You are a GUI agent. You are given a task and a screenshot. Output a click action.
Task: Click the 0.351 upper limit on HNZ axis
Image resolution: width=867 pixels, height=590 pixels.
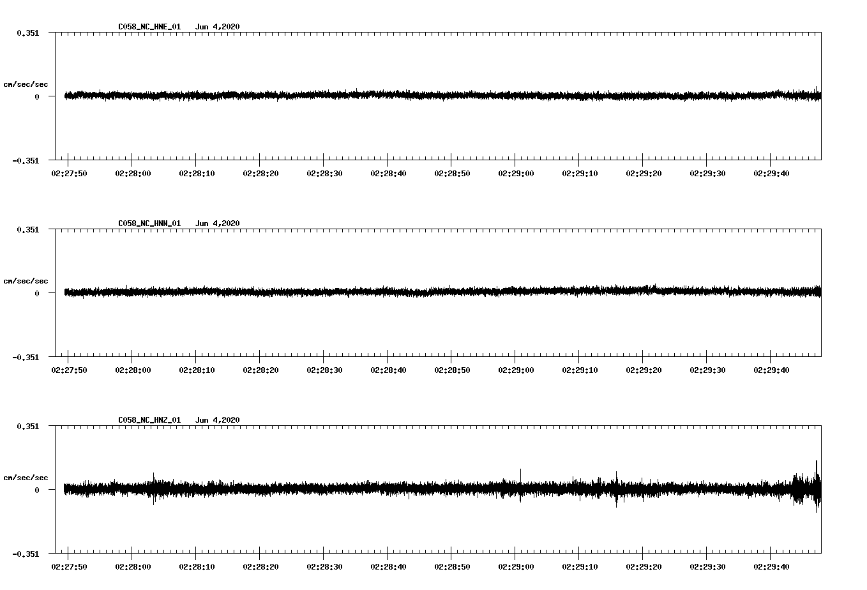click(28, 426)
